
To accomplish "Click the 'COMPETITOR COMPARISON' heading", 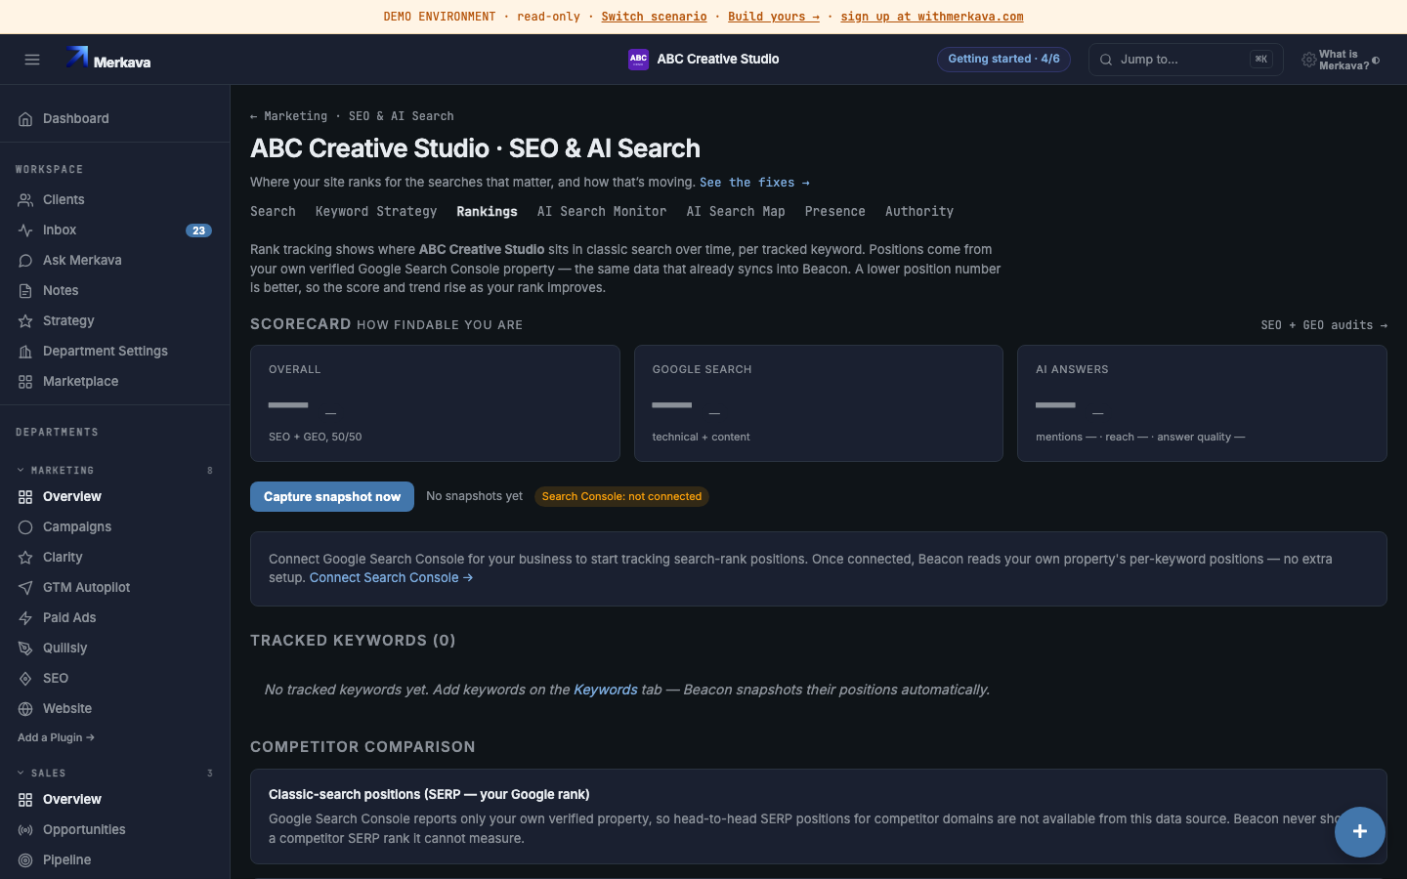I will pyautogui.click(x=362, y=747).
